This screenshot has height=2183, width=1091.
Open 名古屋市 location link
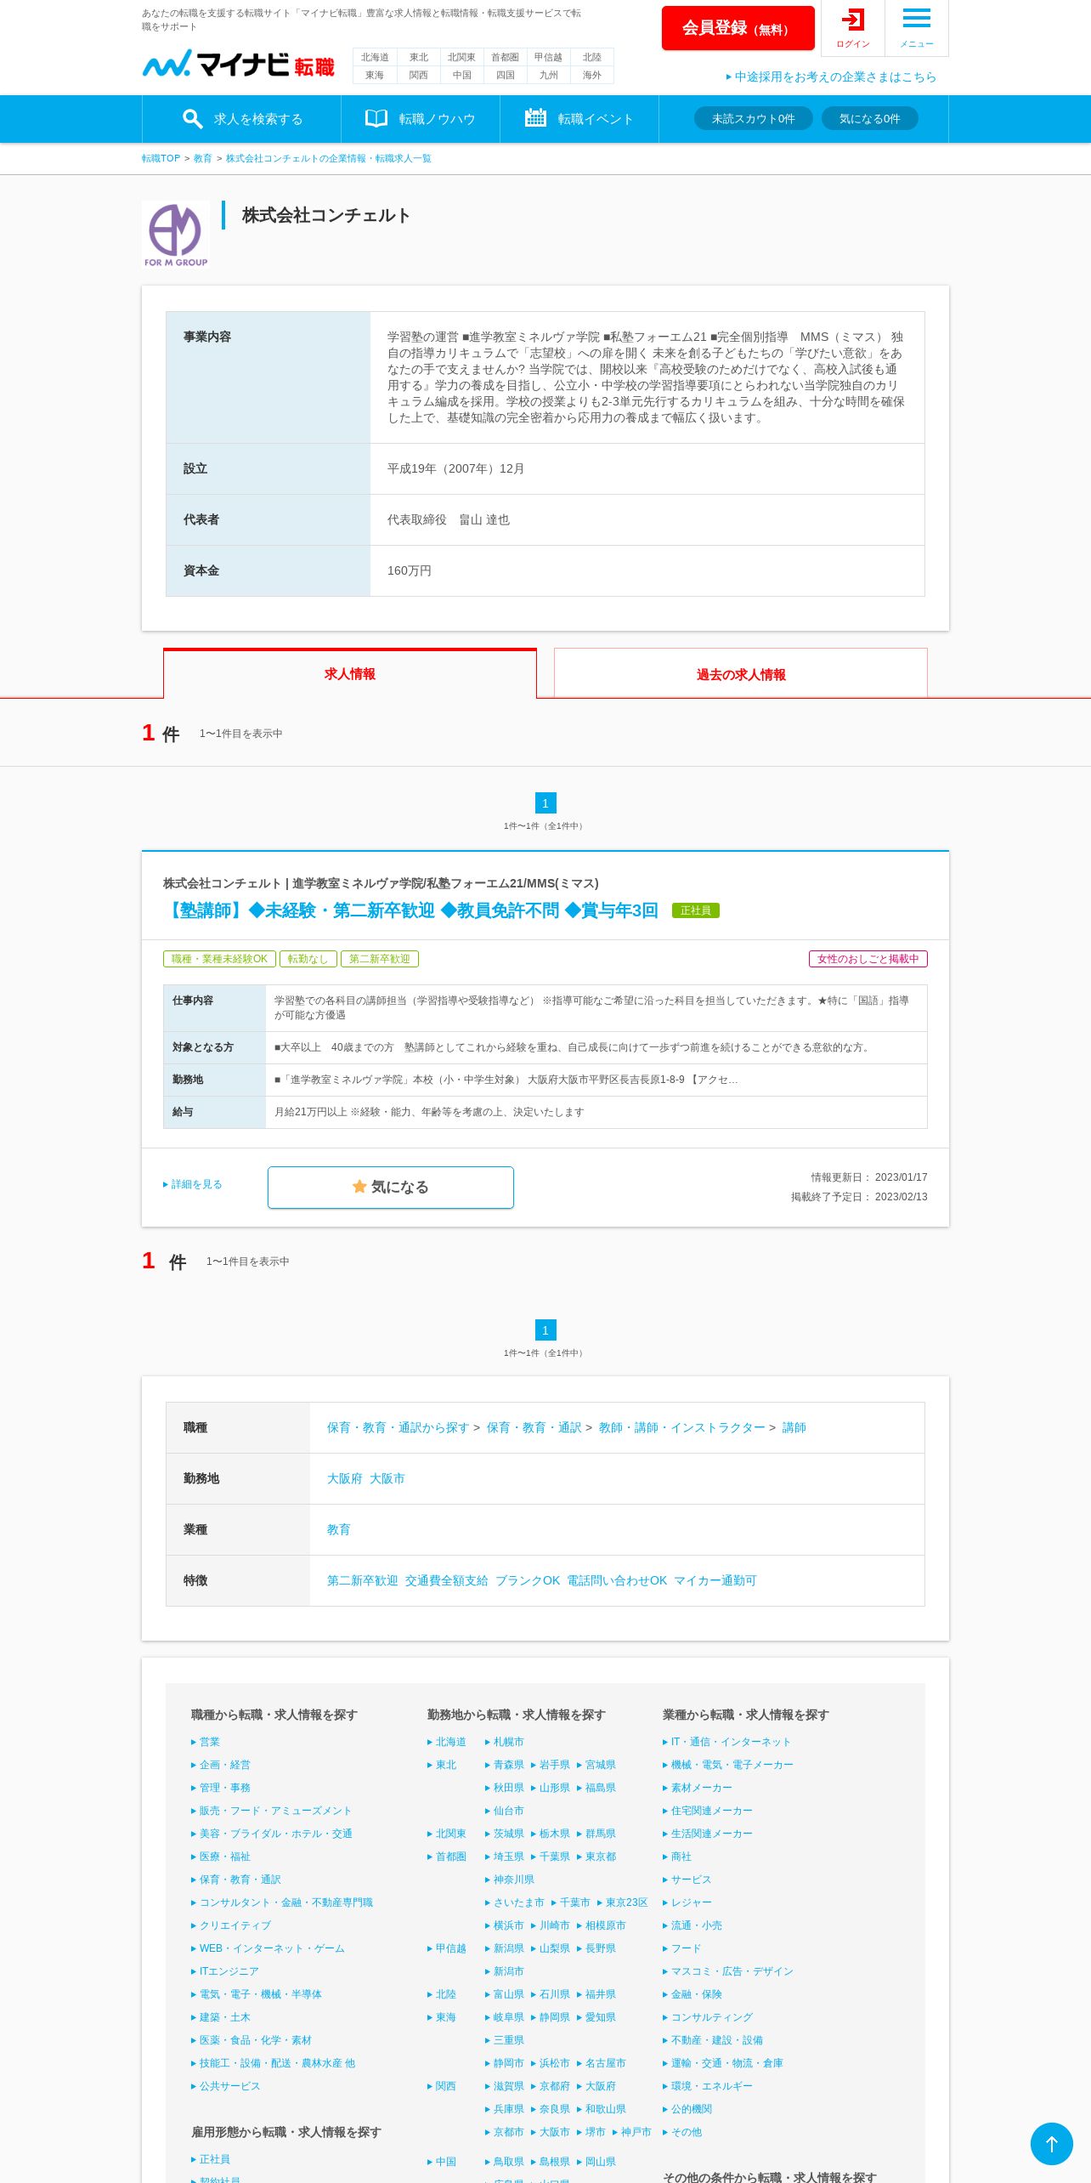tap(602, 2063)
